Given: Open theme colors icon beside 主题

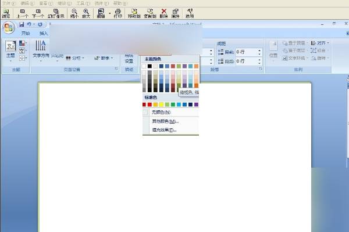Looking at the screenshot, I should pyautogui.click(x=23, y=42).
